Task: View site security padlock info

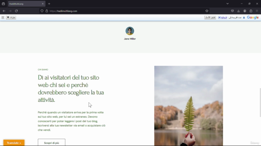Action: [47, 11]
